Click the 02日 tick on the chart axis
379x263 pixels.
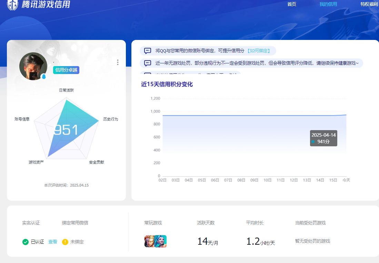coord(162,180)
